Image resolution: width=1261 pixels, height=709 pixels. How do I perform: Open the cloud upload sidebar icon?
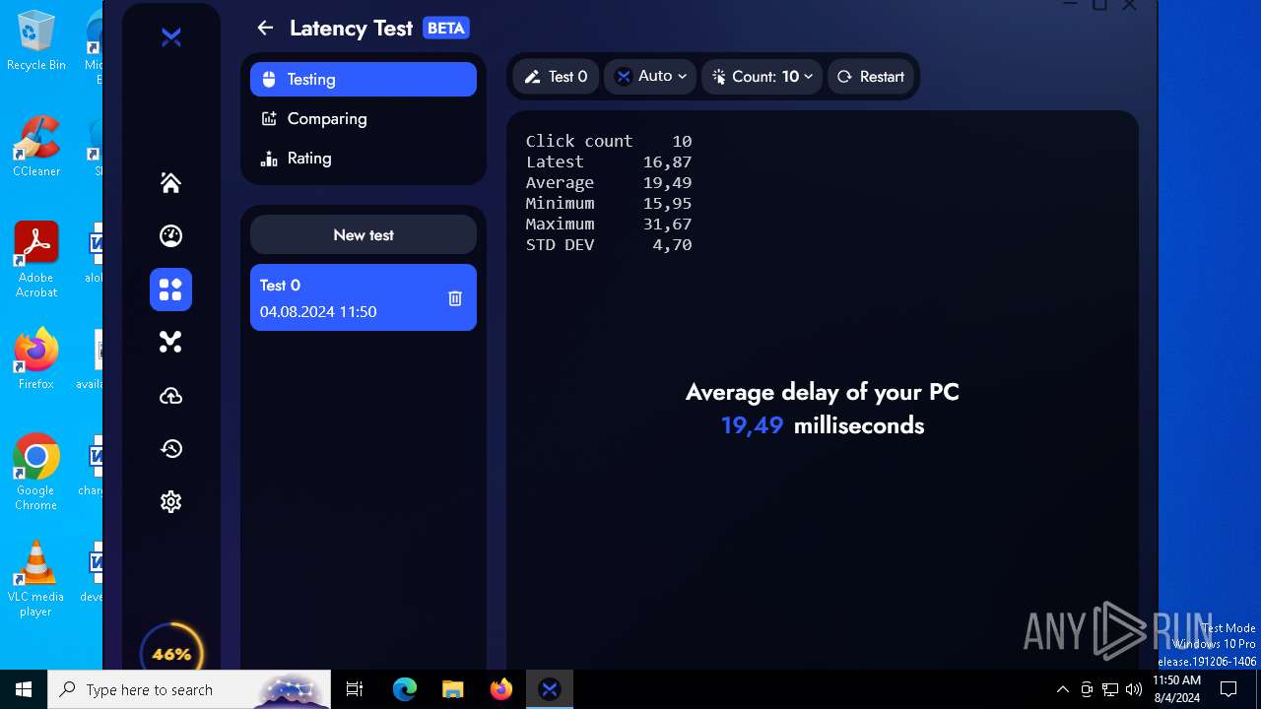tap(170, 396)
